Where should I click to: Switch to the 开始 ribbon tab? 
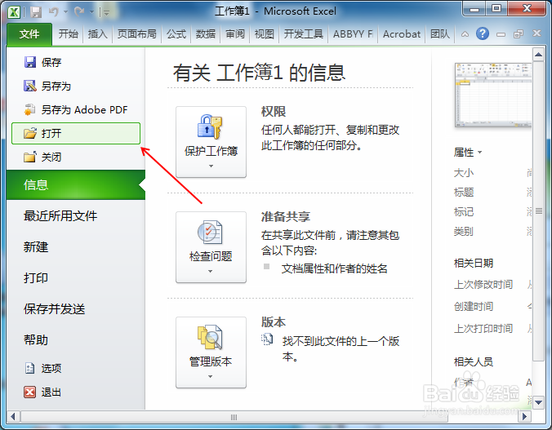coord(68,33)
